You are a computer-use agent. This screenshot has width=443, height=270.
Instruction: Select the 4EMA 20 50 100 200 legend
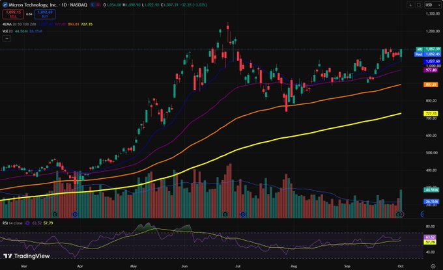click(19, 24)
